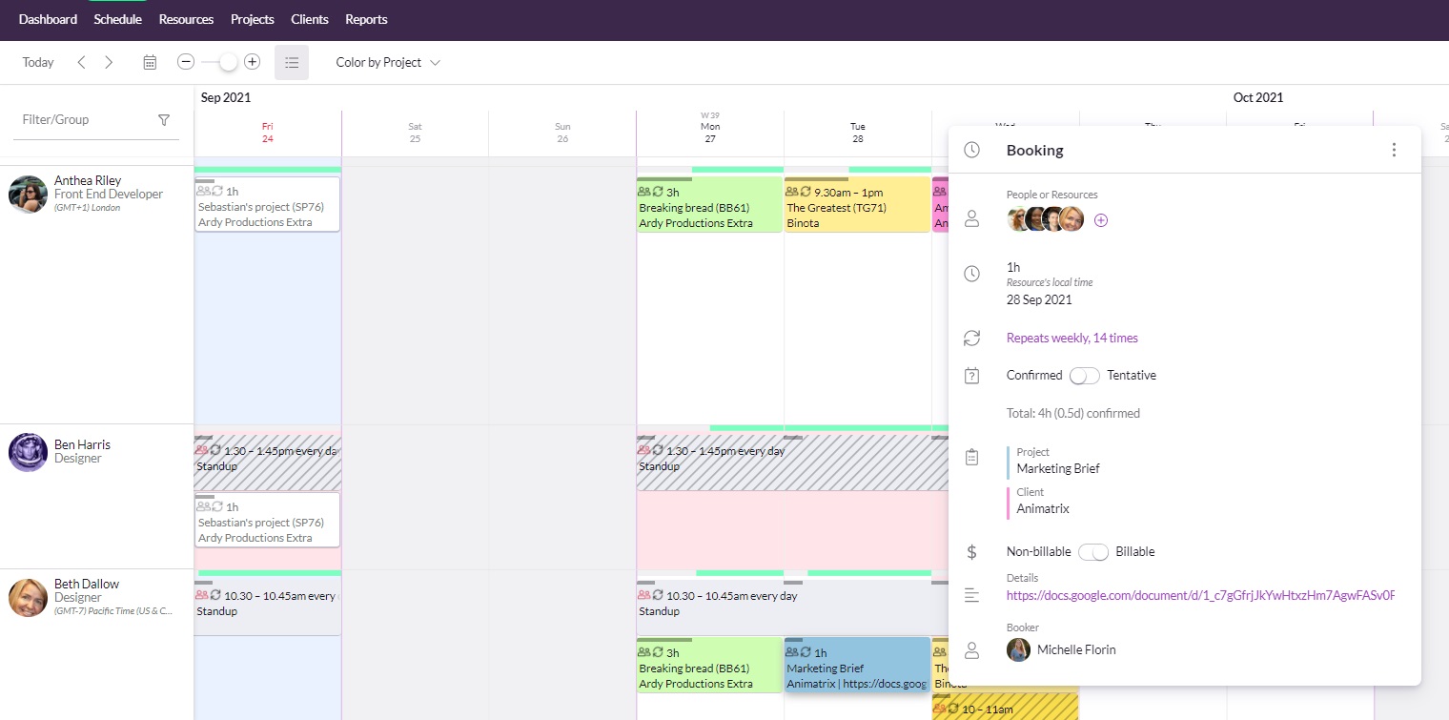
Task: Open the date picker calendar icon
Action: tap(150, 61)
